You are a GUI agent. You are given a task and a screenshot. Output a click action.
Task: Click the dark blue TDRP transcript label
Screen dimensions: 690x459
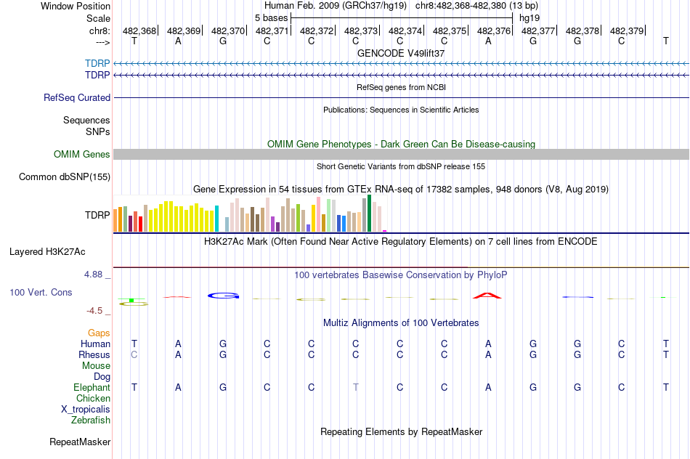tap(97, 76)
